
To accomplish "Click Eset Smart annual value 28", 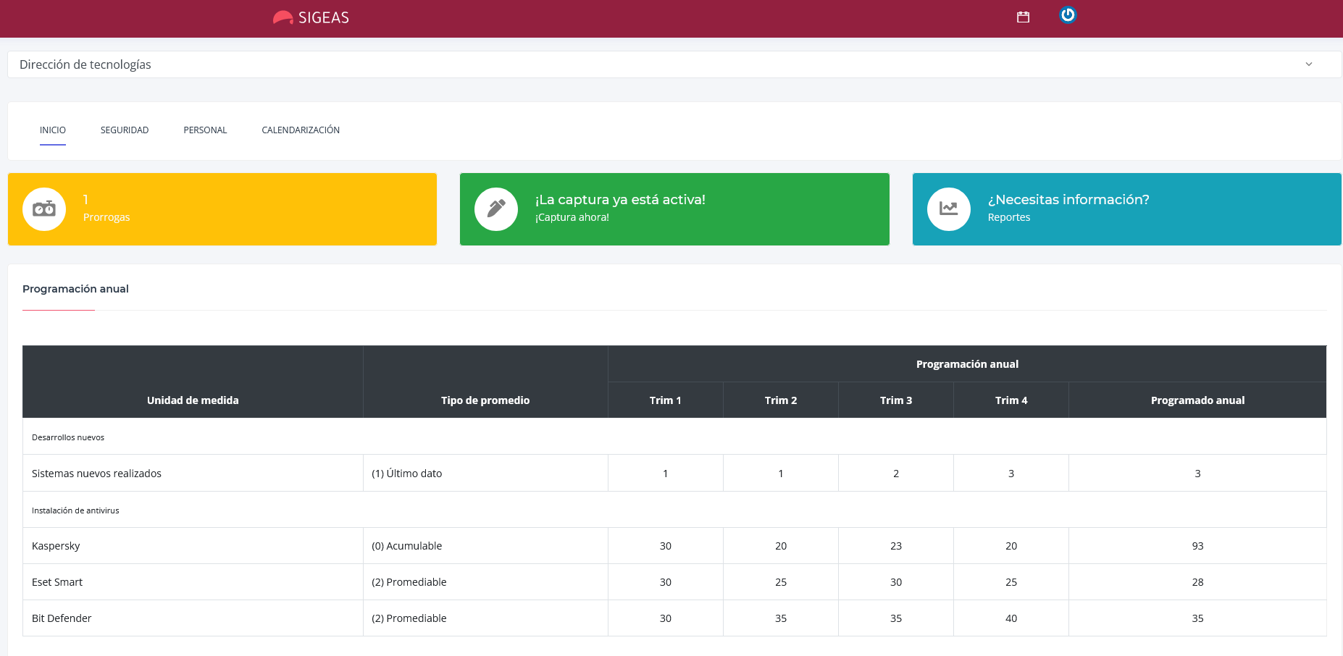I will point(1198,582).
